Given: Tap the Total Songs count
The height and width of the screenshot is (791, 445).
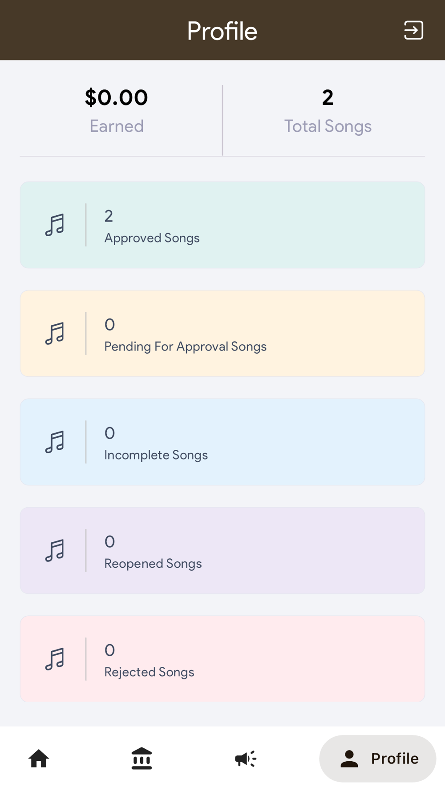Looking at the screenshot, I should (x=328, y=97).
